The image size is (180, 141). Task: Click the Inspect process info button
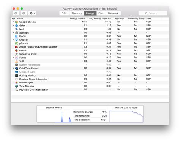point(24,13)
